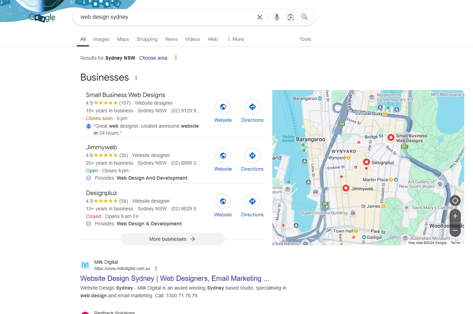Image resolution: width=473 pixels, height=314 pixels.
Task: Click in the search input field
Action: (166, 17)
